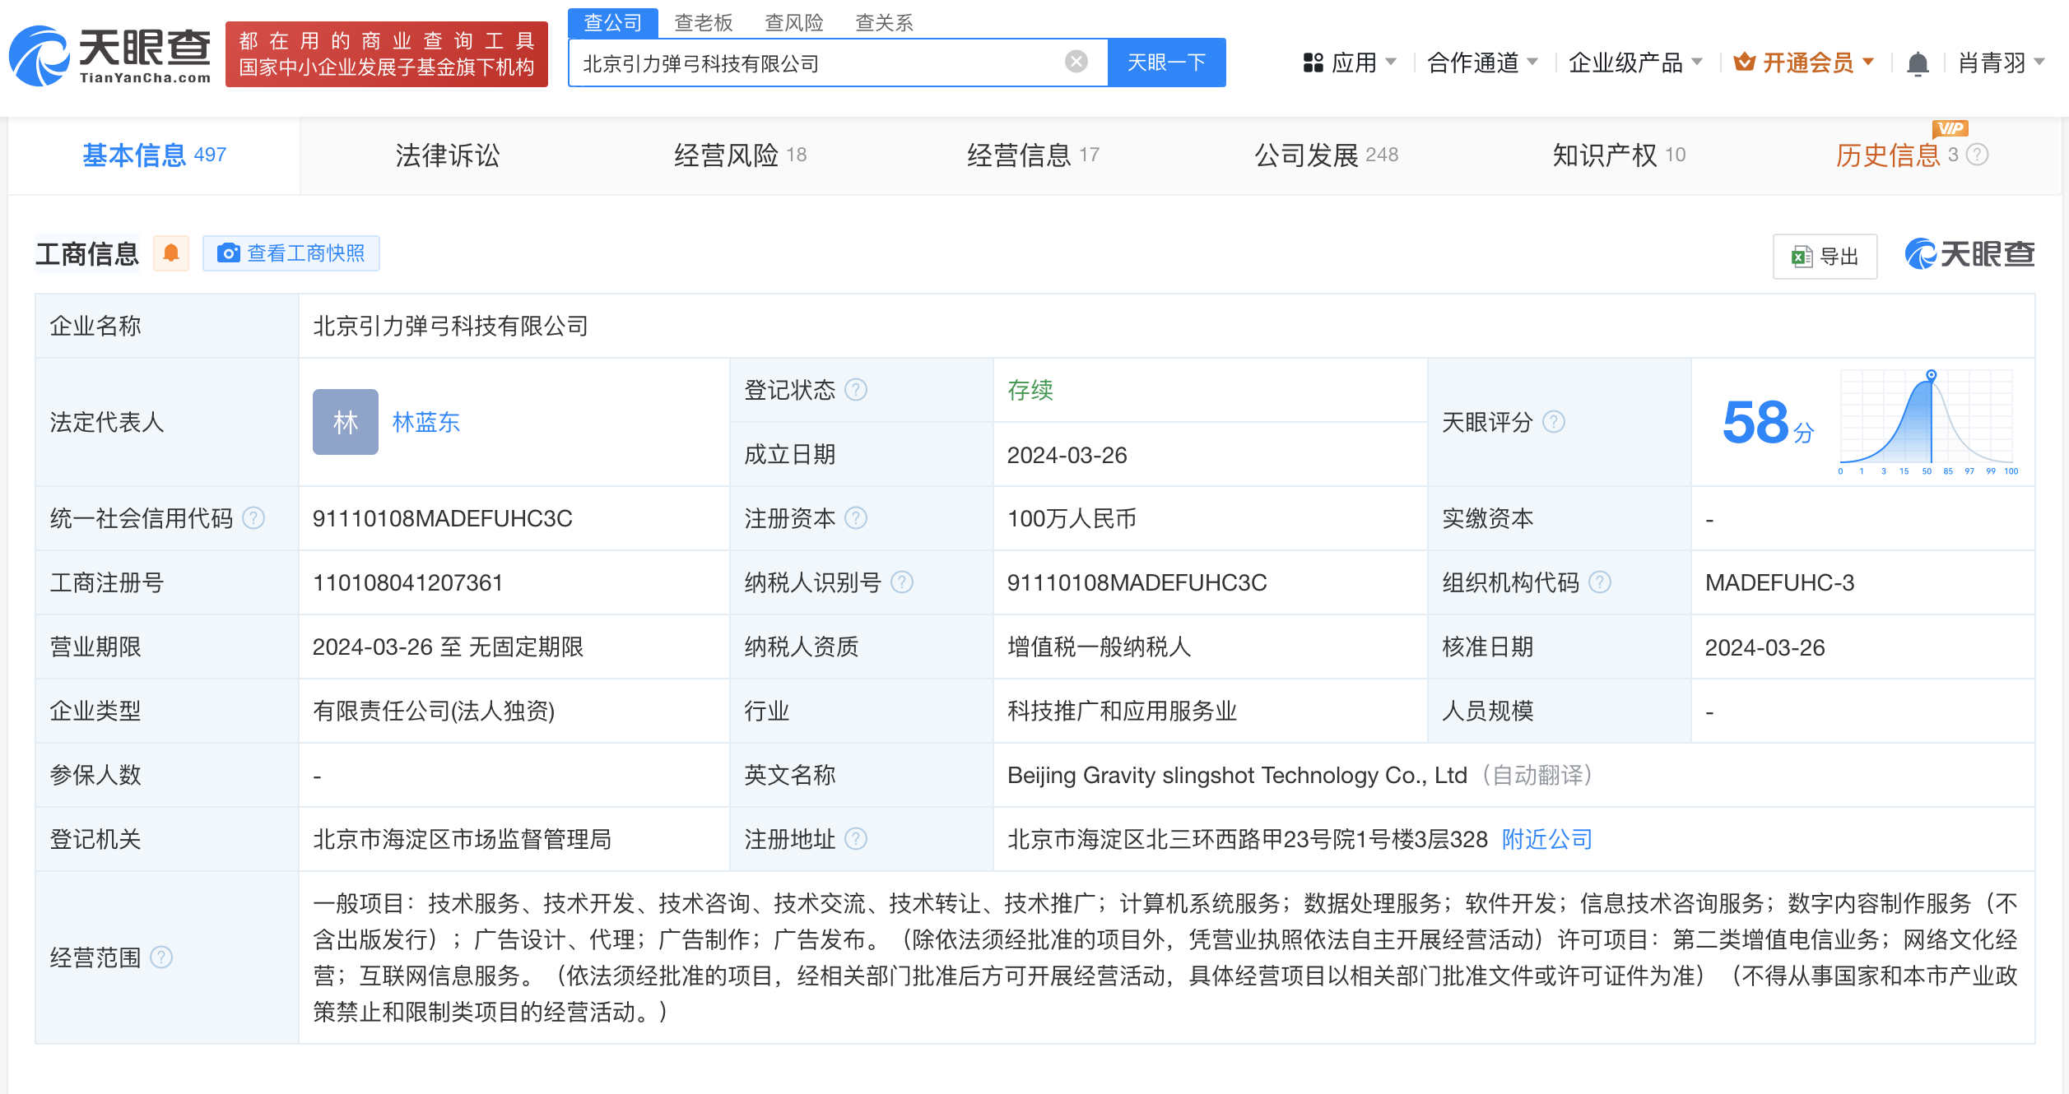Open legal representative 林蓝东 profile
2069x1094 pixels.
click(x=426, y=422)
